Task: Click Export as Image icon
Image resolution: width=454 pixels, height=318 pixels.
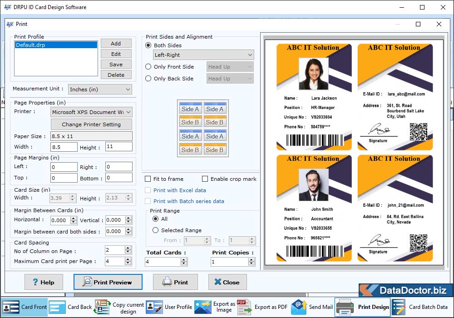Action: coord(202,307)
